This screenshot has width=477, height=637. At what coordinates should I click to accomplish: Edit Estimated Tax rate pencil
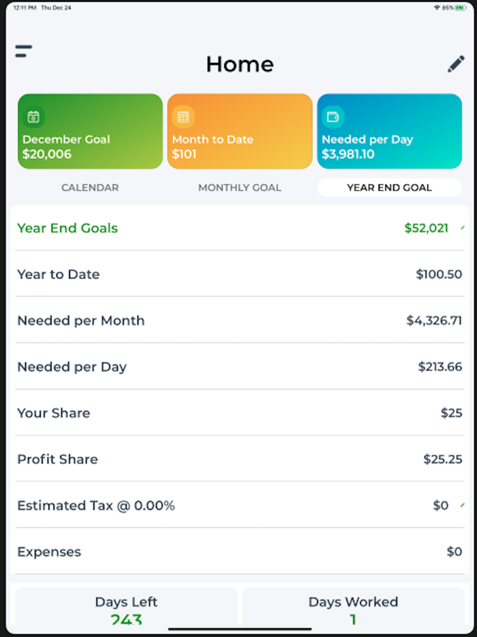463,505
